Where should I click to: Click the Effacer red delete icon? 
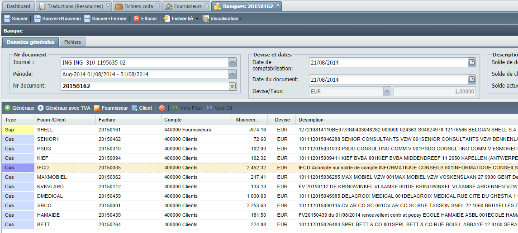[x=137, y=19]
